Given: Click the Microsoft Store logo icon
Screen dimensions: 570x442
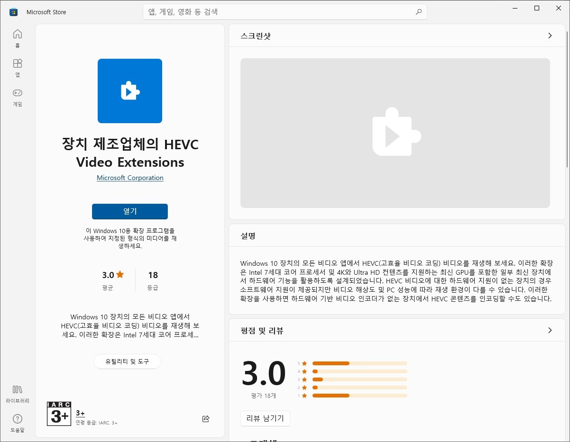Looking at the screenshot, I should click(x=14, y=12).
